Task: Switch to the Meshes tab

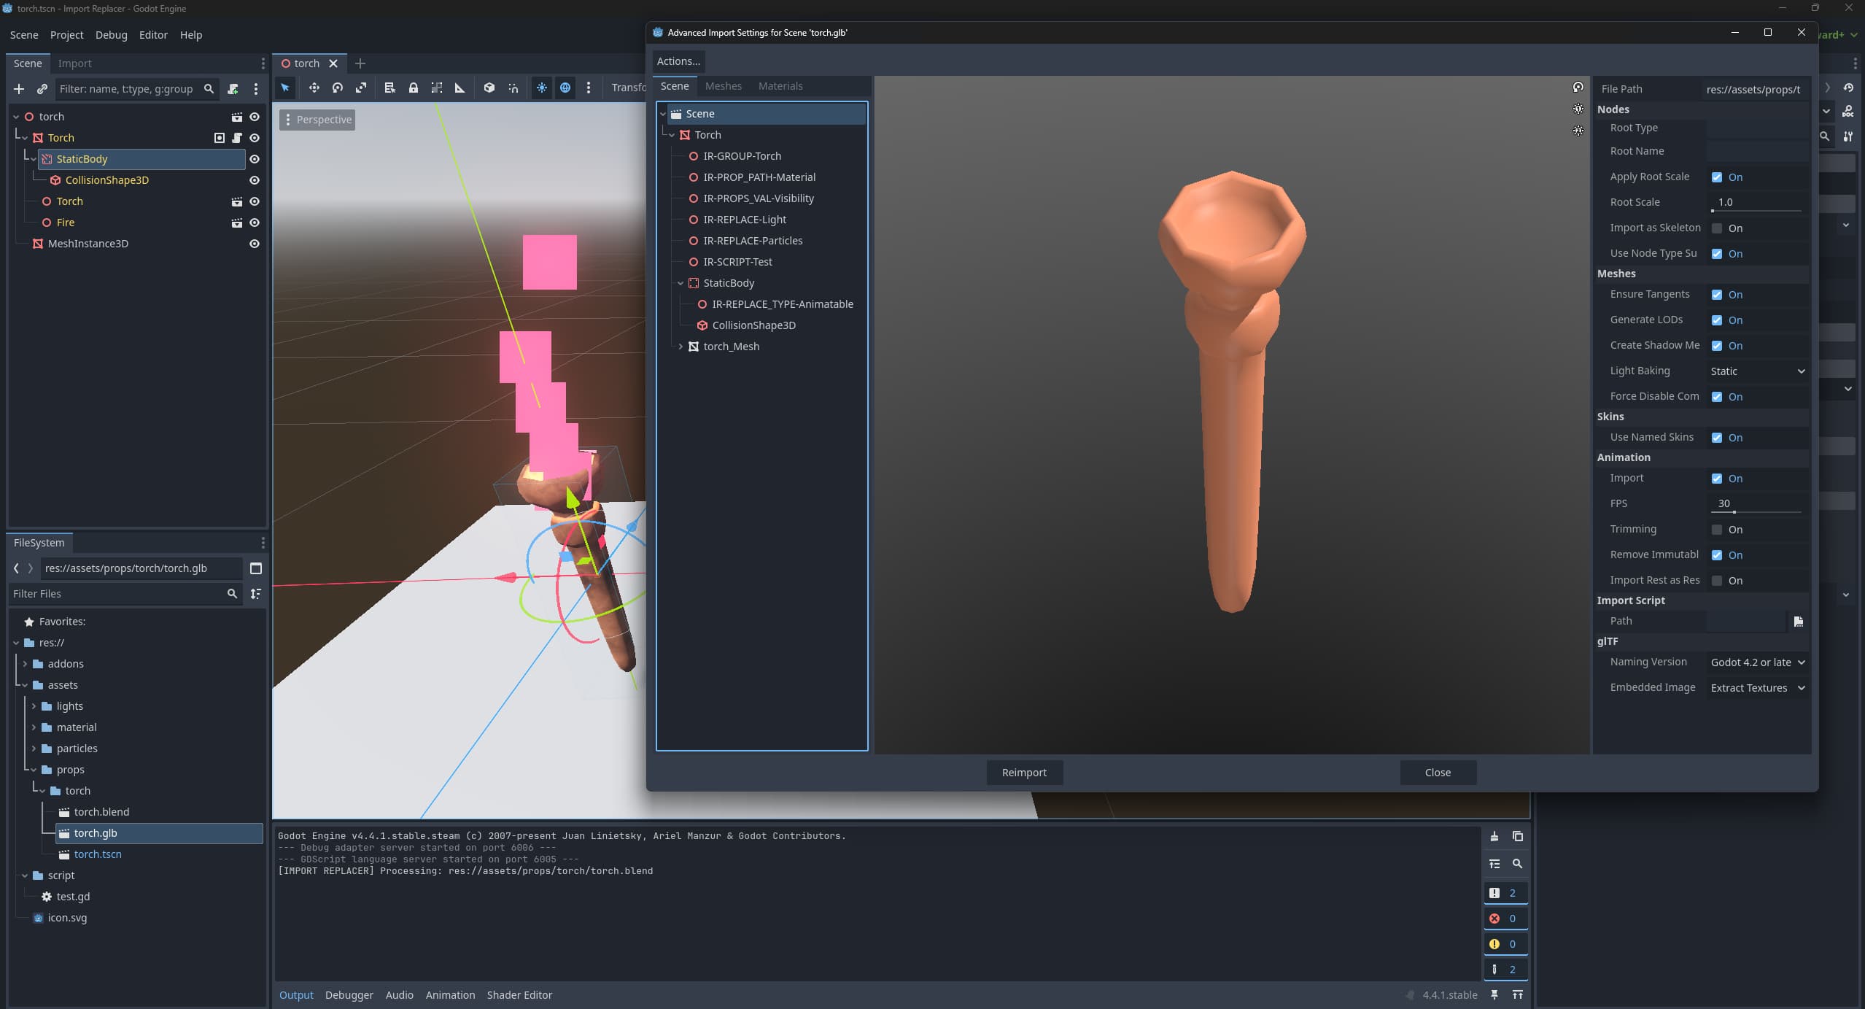Action: point(723,86)
